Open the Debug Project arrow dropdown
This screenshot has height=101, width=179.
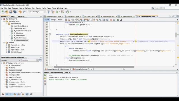point(65,12)
